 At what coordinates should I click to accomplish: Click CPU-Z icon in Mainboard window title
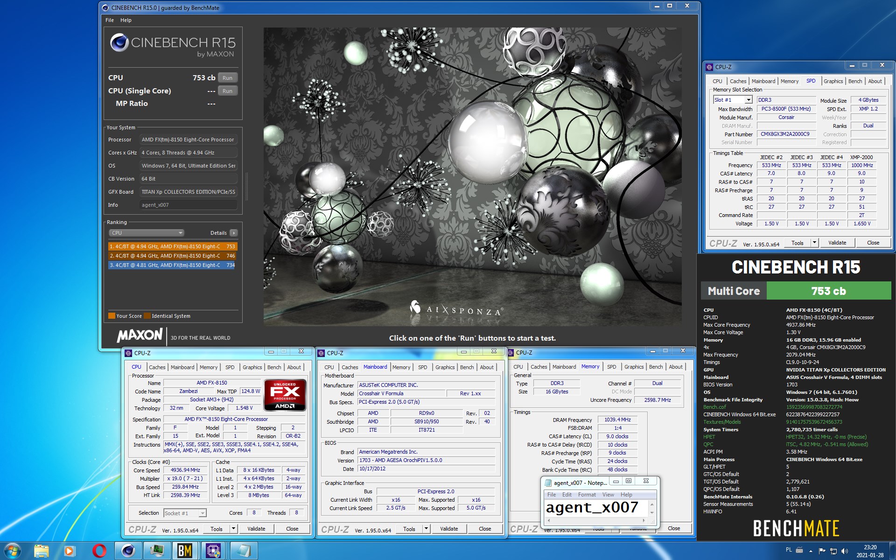click(321, 353)
